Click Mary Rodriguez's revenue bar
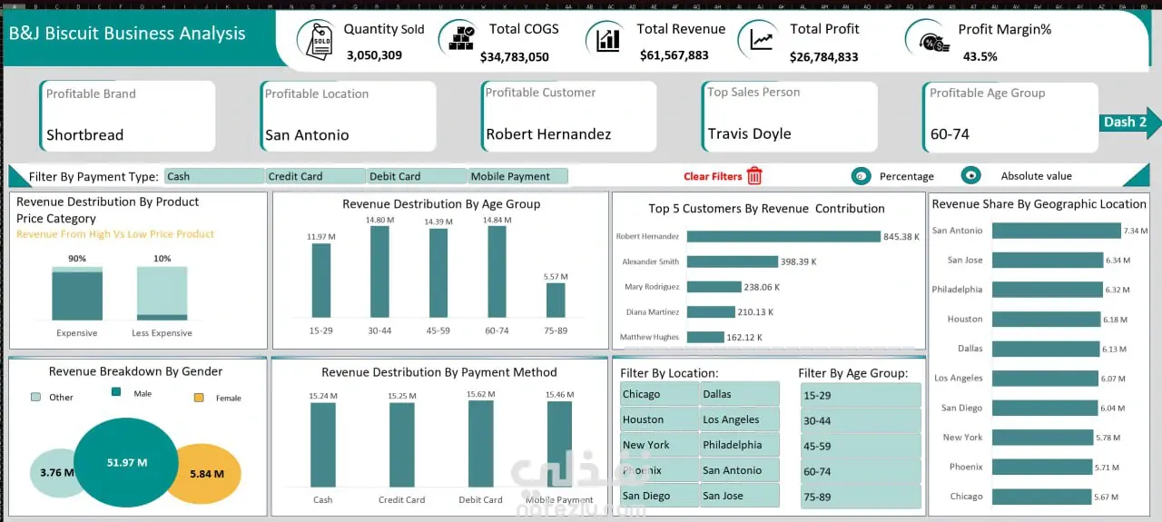Image resolution: width=1162 pixels, height=522 pixels. pos(714,287)
